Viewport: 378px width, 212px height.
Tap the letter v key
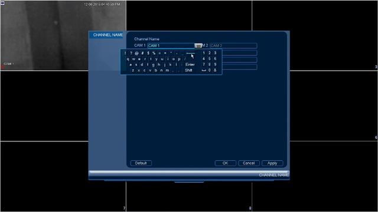point(150,71)
